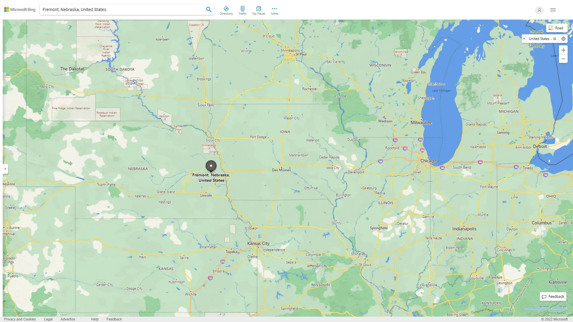Expand the More menu options
573x322 pixels.
274,10
